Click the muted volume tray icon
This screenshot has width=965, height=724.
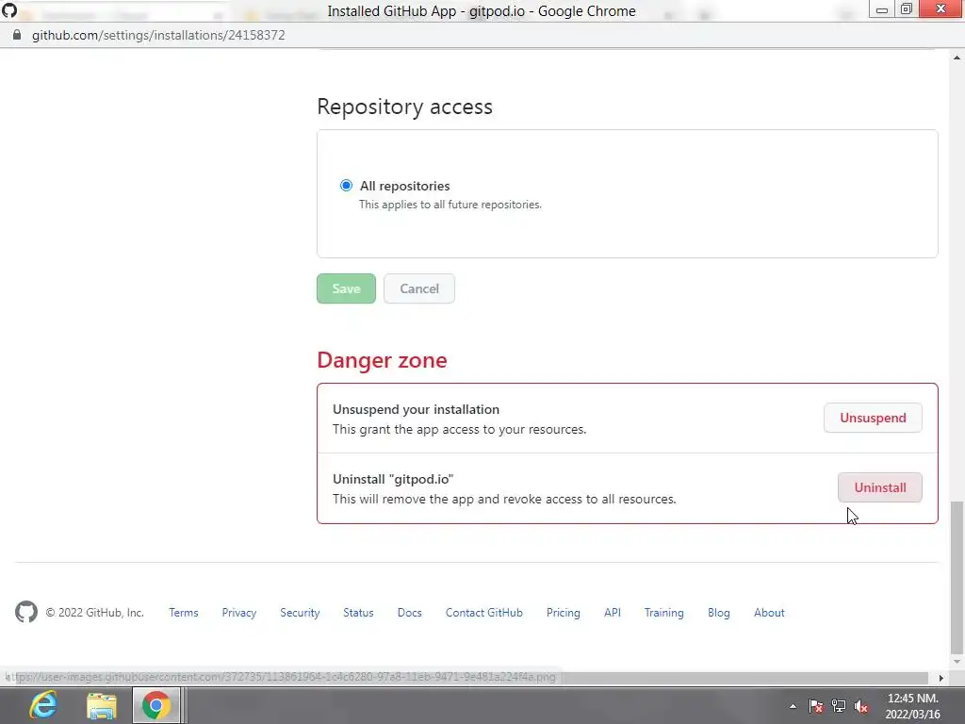point(861,706)
